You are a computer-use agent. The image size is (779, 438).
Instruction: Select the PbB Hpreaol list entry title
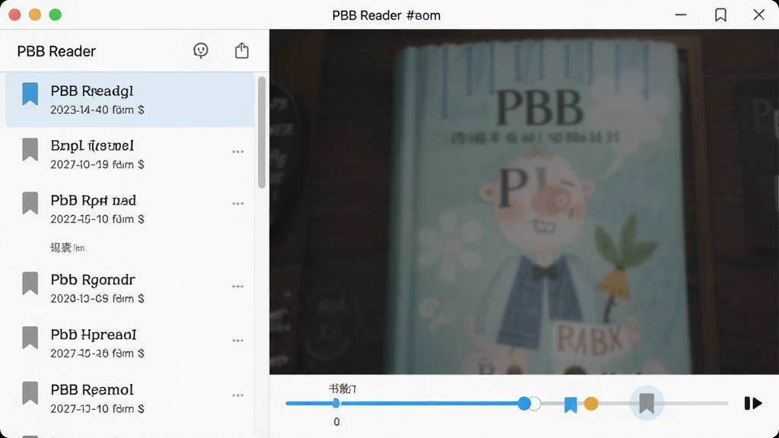coord(94,335)
